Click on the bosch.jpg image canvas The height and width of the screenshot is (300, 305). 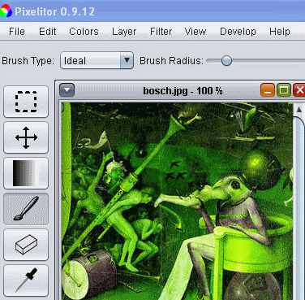click(x=177, y=201)
